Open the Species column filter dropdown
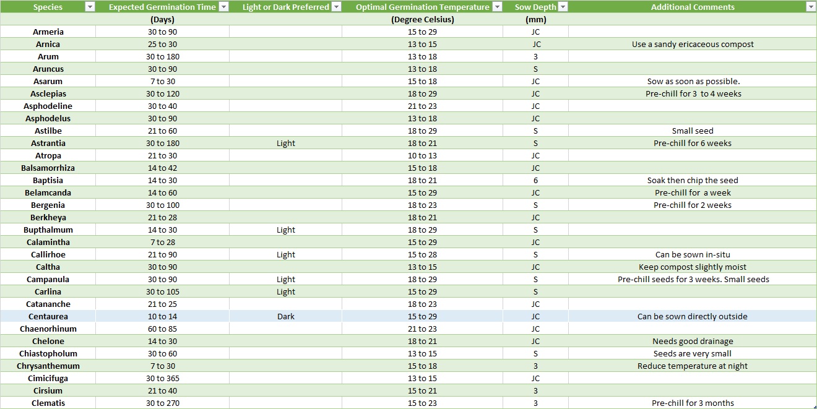Image resolution: width=817 pixels, height=409 pixels. tap(90, 7)
